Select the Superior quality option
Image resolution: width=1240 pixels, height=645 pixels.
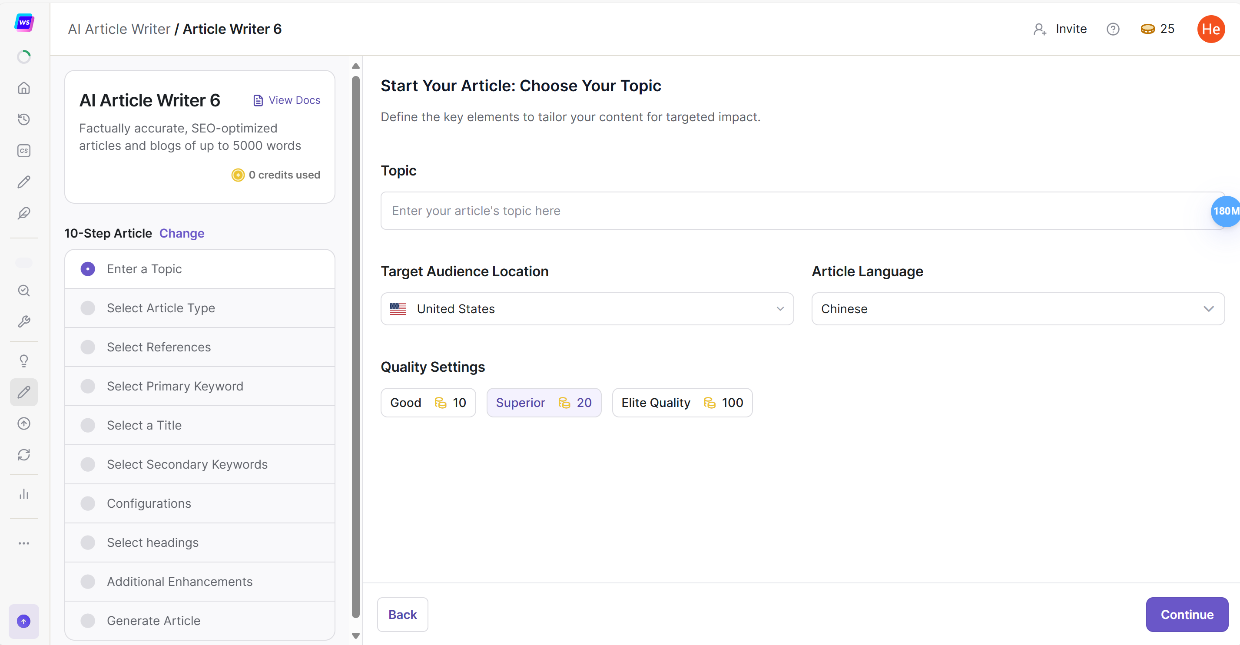tap(544, 402)
